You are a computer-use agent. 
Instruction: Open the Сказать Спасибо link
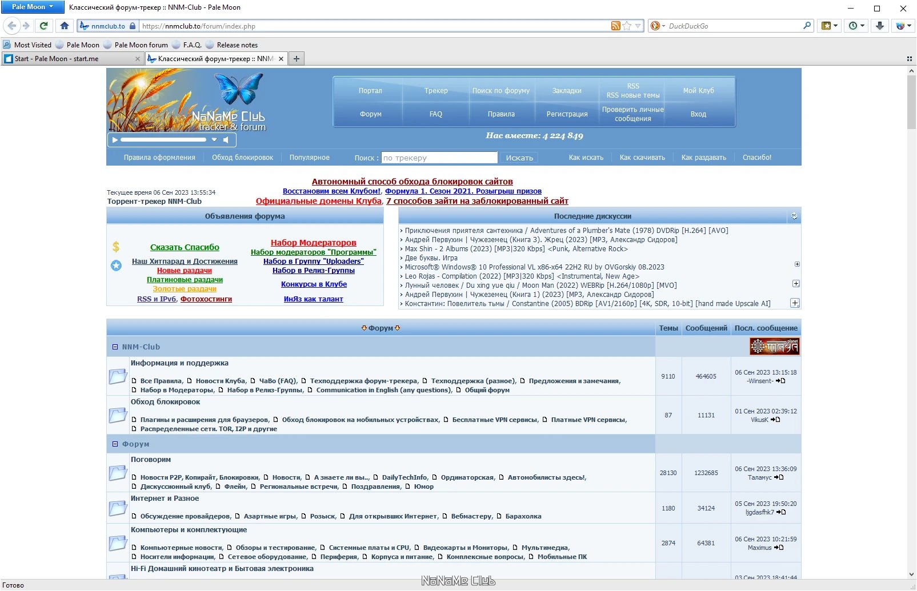[x=185, y=247]
